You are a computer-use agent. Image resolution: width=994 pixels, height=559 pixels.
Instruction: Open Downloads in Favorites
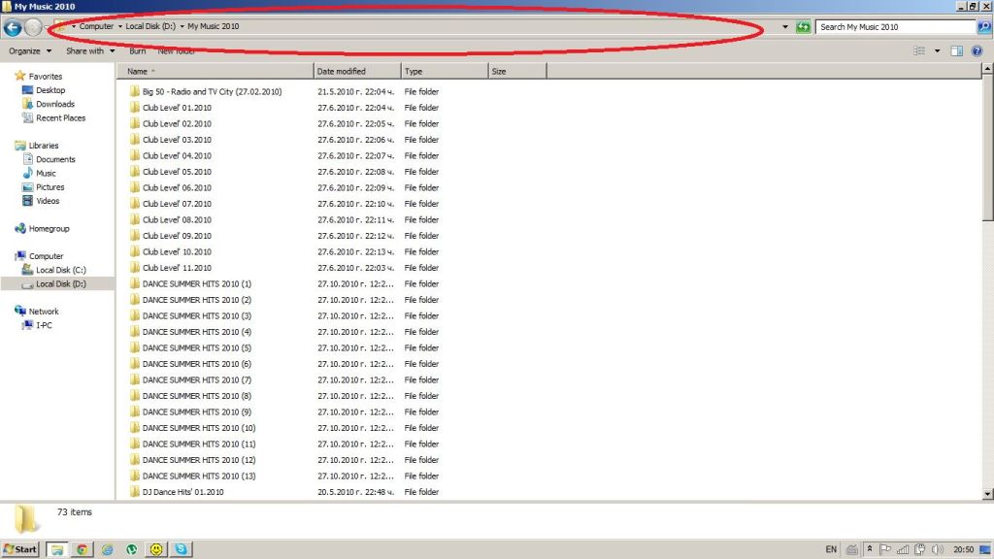click(x=55, y=104)
